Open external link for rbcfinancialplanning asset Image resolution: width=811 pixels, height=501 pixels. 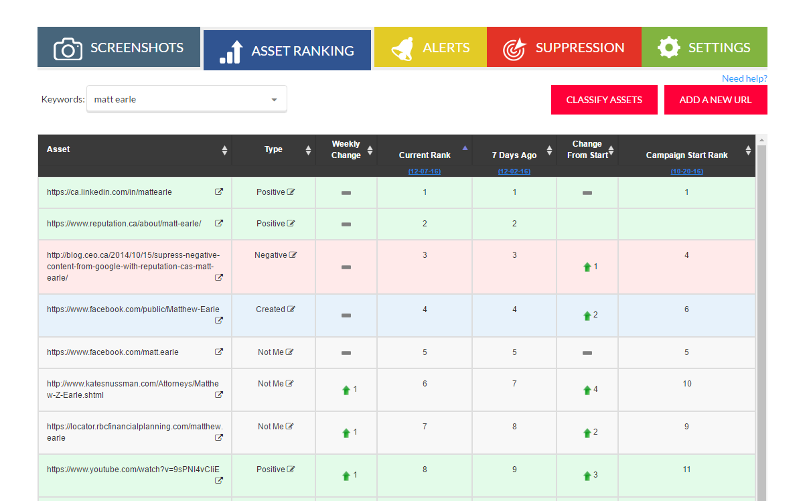tap(218, 437)
